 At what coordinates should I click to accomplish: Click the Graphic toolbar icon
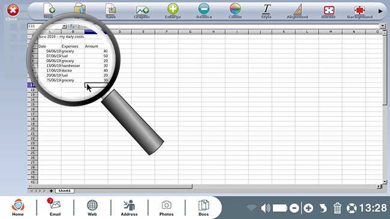point(142,11)
